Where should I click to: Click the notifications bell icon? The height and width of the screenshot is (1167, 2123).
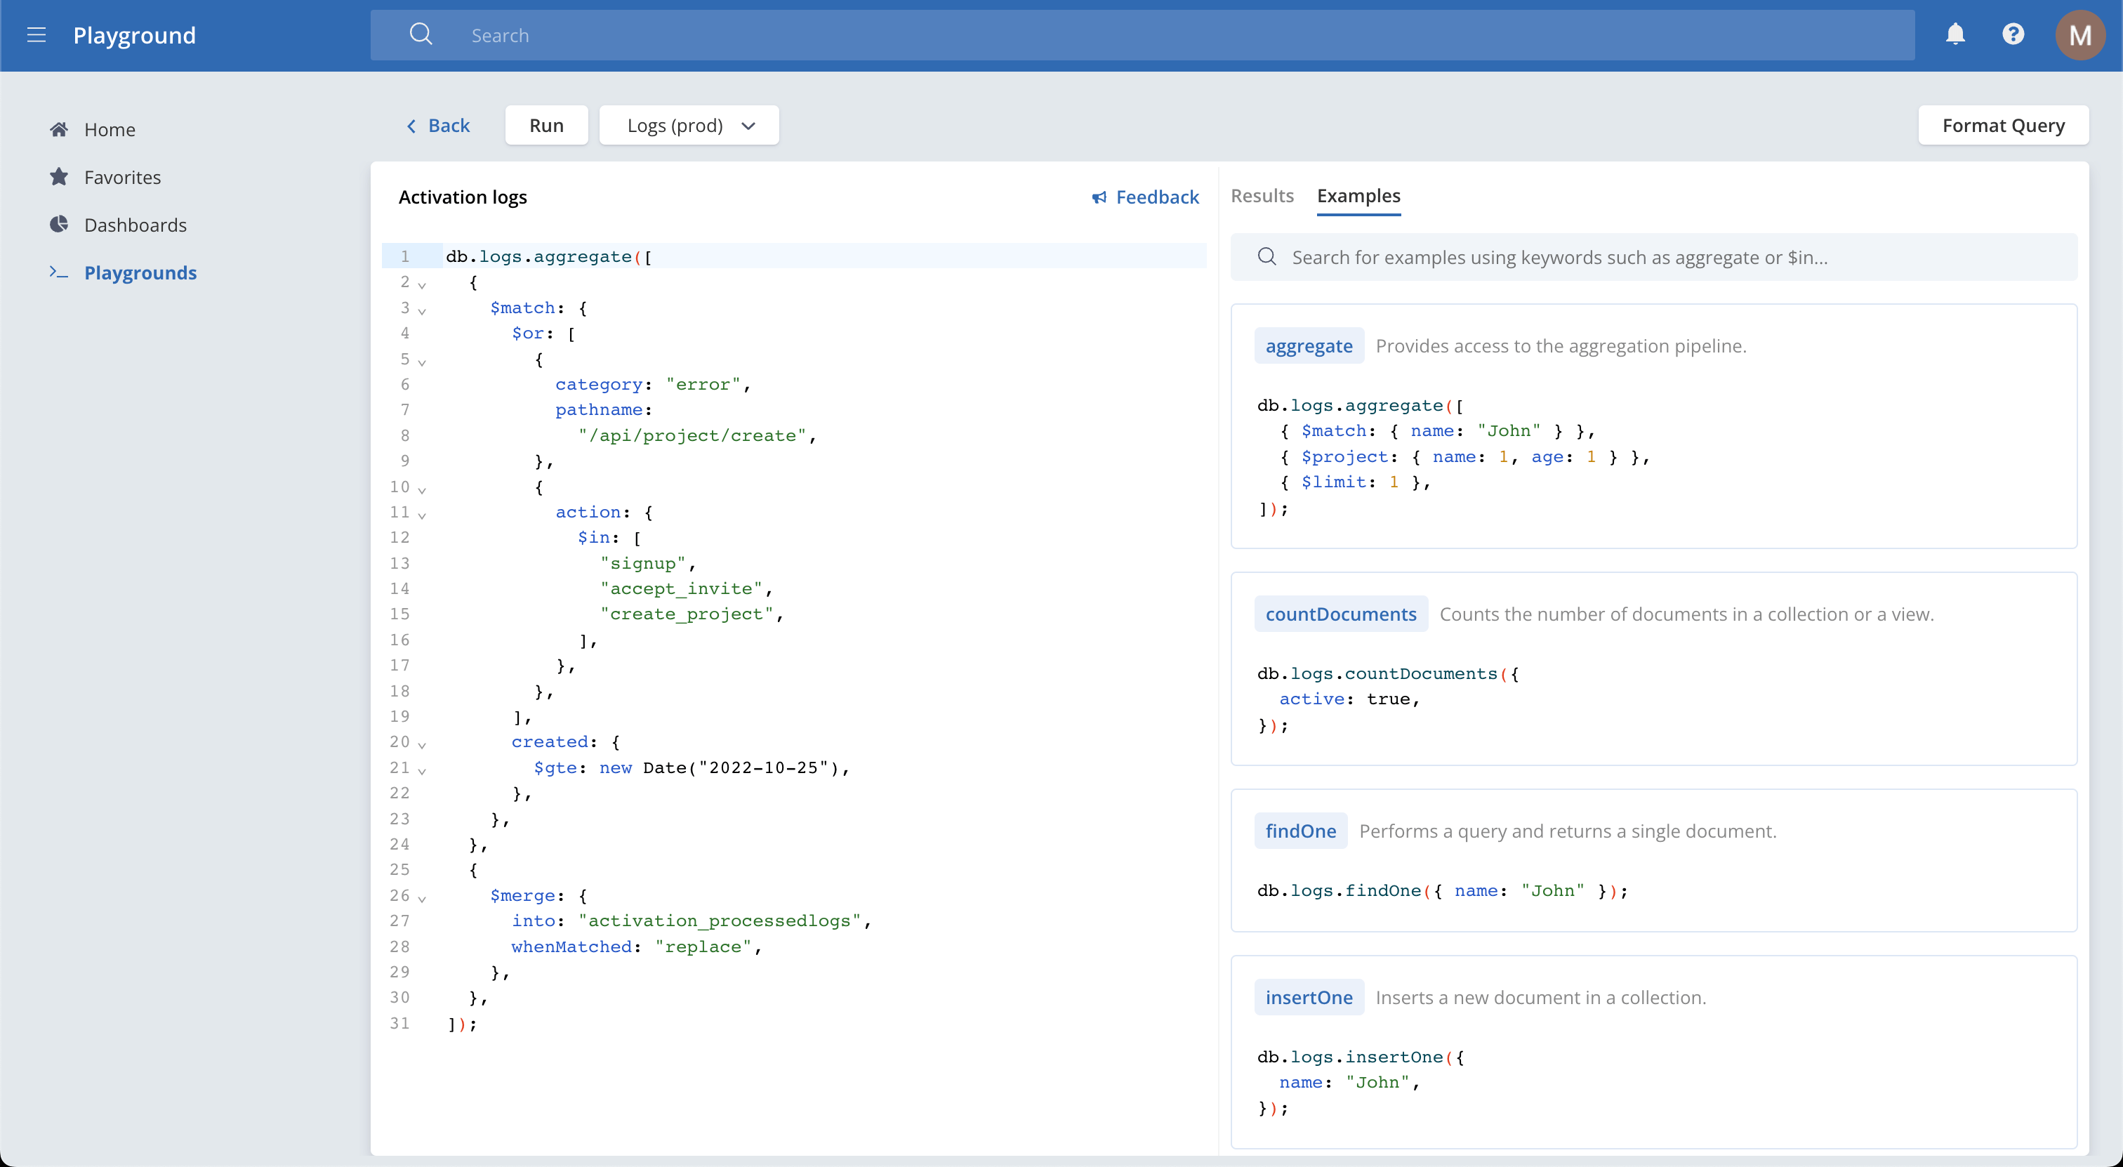click(1955, 34)
